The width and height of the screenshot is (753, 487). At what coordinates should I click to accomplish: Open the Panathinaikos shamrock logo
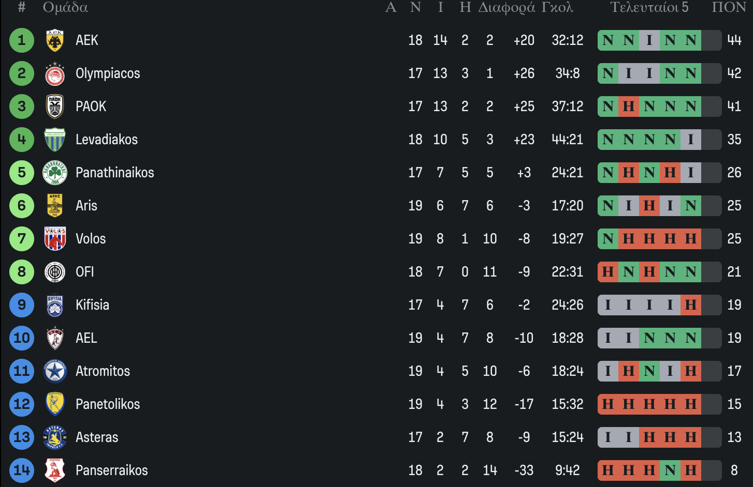pyautogui.click(x=55, y=173)
